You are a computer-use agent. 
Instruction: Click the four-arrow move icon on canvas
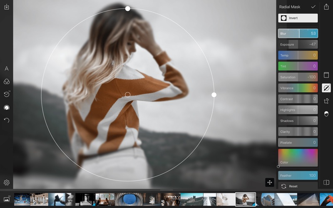click(270, 182)
